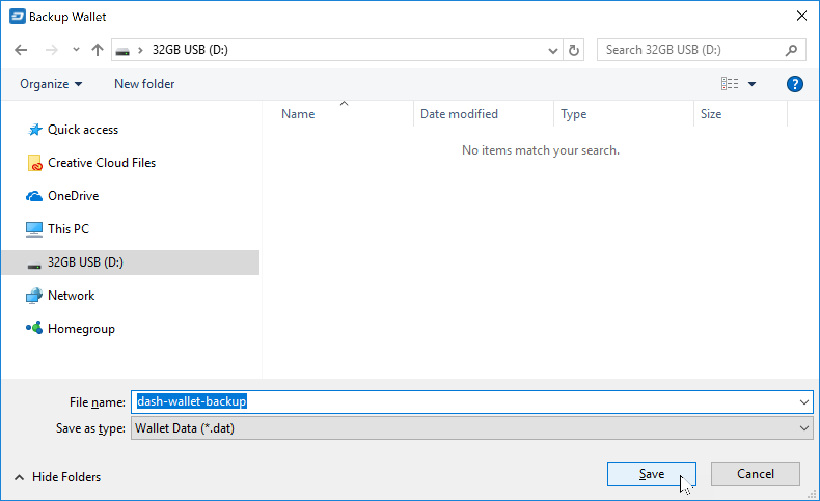820x501 pixels.
Task: Click the Back navigation arrow
Action: (21, 50)
